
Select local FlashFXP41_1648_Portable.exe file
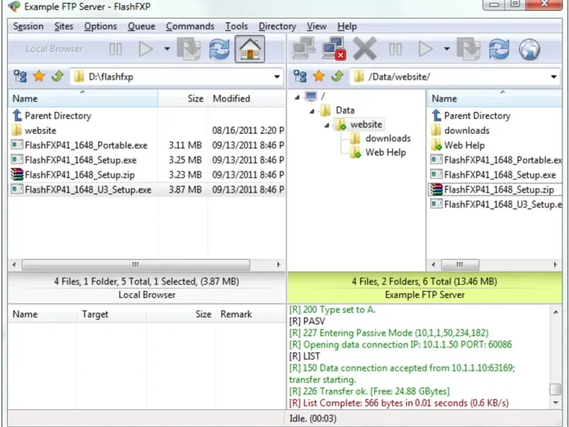[x=86, y=145]
